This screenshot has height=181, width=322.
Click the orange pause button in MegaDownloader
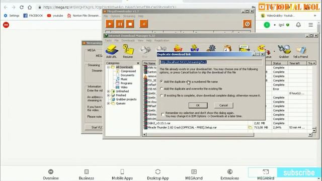(120, 24)
